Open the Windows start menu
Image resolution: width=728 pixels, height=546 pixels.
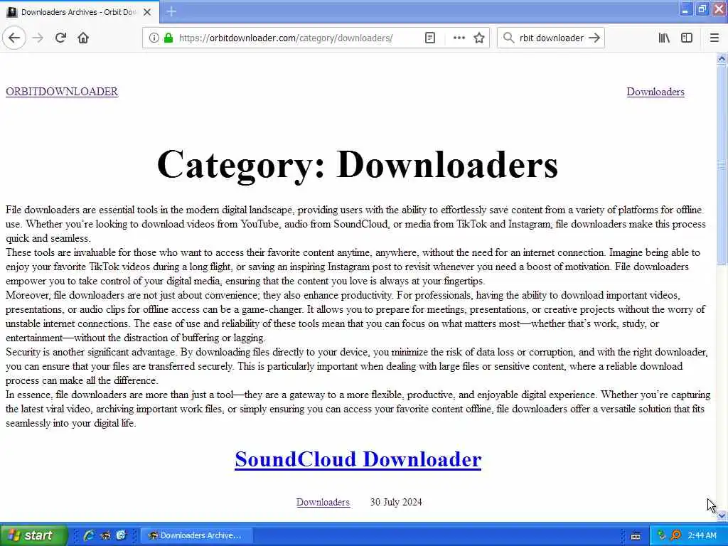pos(33,535)
